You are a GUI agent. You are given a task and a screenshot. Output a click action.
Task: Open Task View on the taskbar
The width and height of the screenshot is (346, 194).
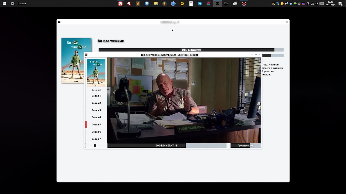tap(13, 4)
